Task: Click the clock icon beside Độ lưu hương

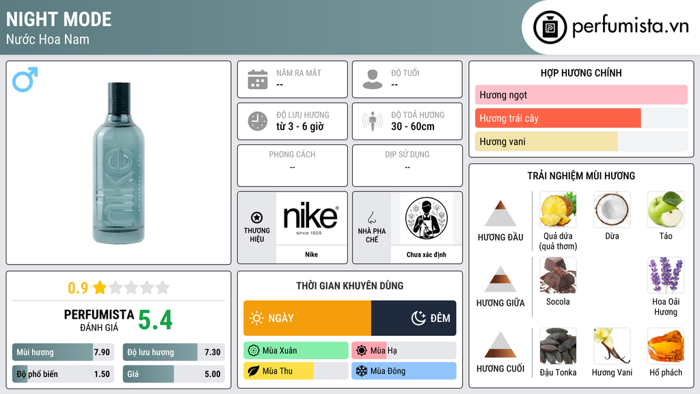Action: (x=258, y=121)
